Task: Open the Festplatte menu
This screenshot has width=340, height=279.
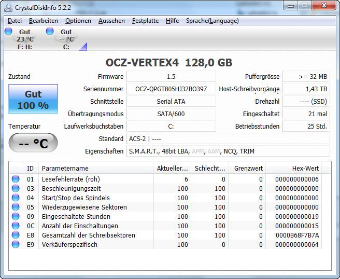Action: click(145, 21)
